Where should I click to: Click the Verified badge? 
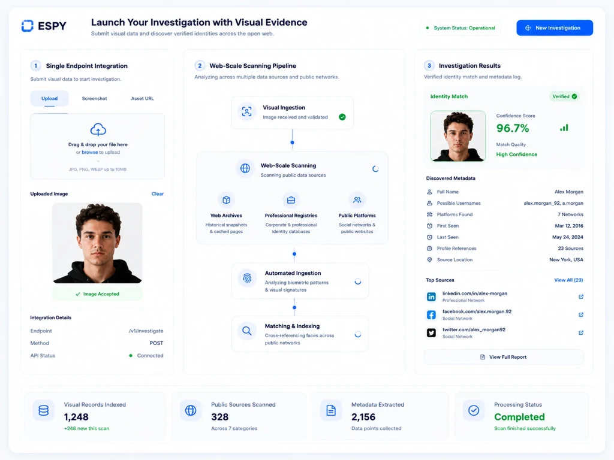pos(564,96)
